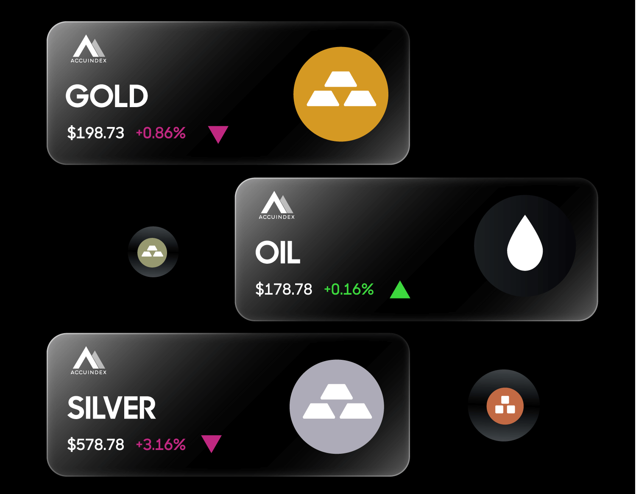Click the Accuindex logo on Silver card
636x494 pixels.
click(x=89, y=361)
